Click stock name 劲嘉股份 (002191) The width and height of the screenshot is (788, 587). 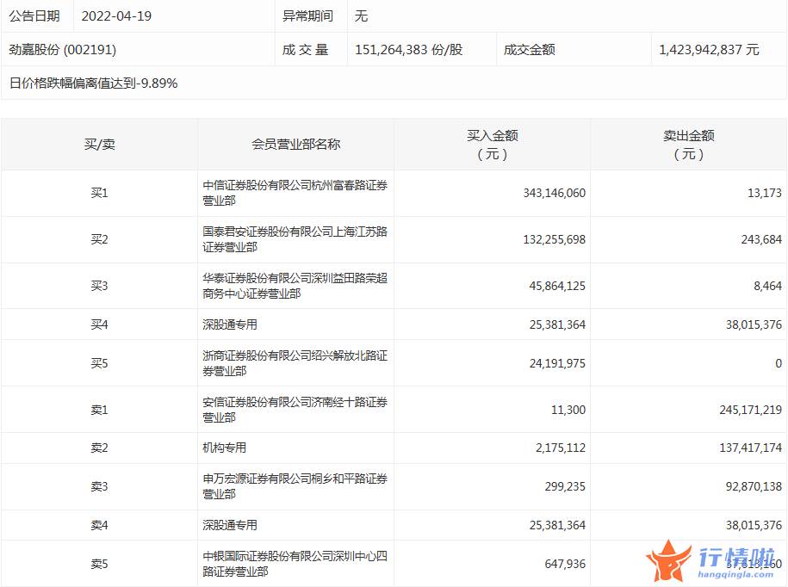[62, 50]
